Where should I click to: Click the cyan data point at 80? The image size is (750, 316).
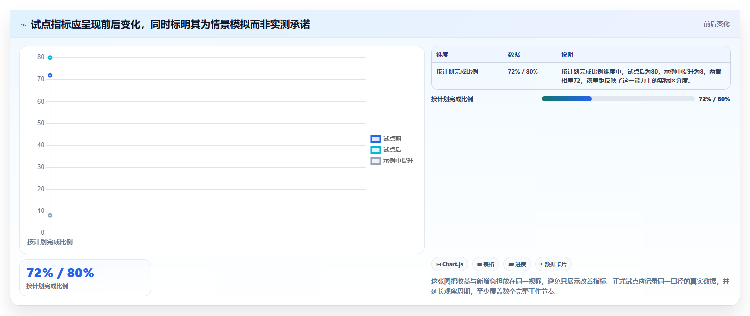point(50,58)
